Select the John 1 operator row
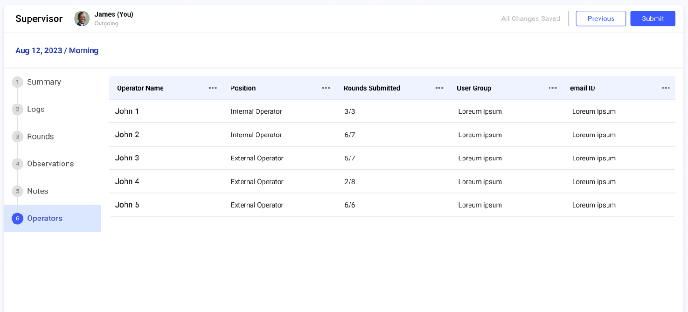 pos(127,111)
